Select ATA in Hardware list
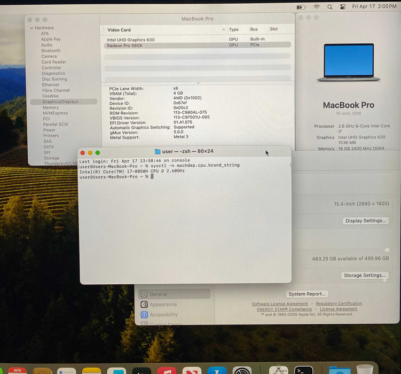Viewport: 401px width, 374px height. [x=45, y=34]
